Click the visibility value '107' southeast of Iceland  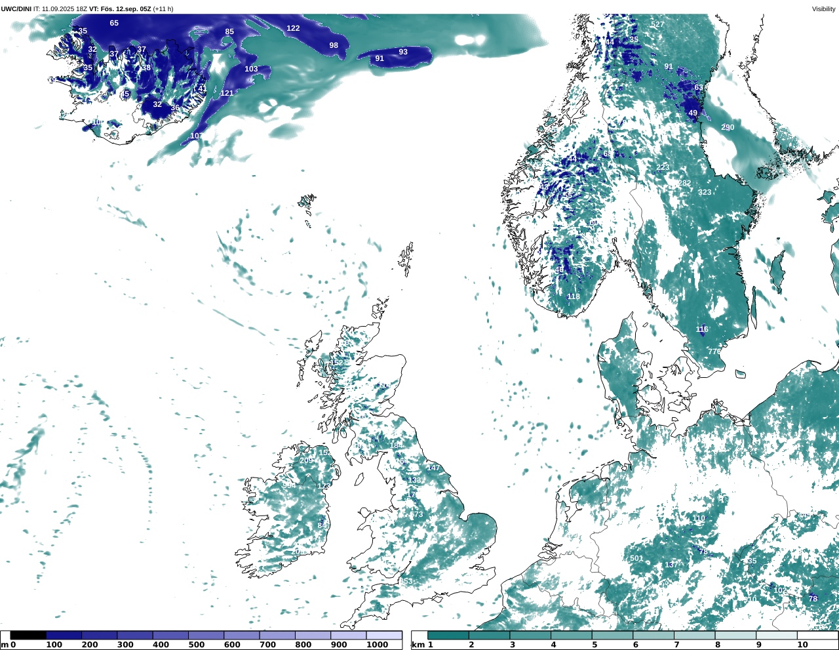click(x=197, y=136)
